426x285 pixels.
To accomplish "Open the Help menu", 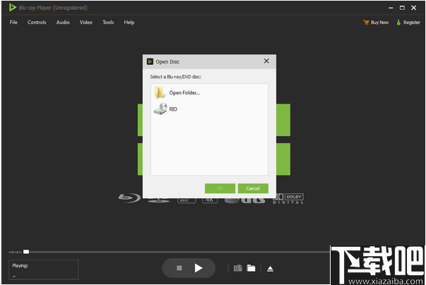I will click(x=129, y=23).
